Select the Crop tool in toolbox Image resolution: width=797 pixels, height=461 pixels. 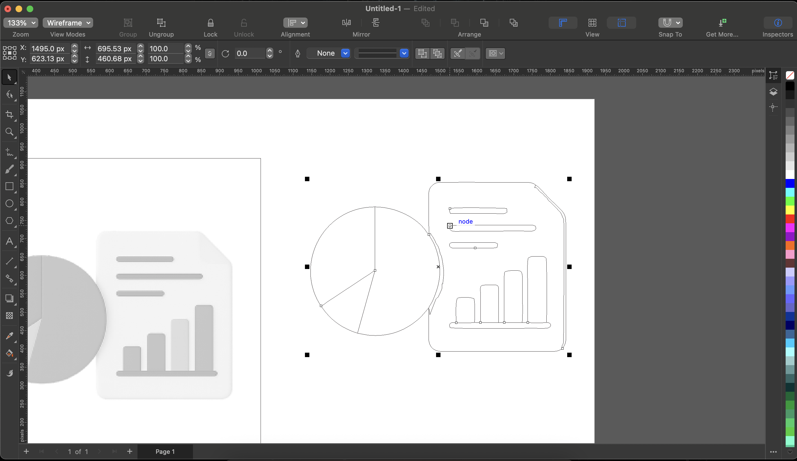point(9,114)
